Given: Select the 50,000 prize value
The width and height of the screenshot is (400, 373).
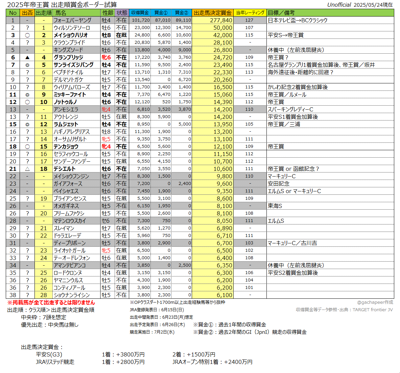Looking at the screenshot, I should tap(223, 27).
